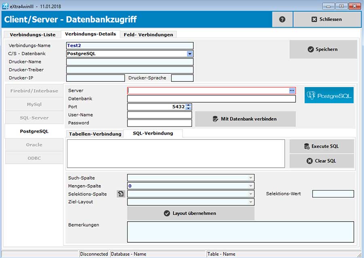Select the Tabellen-Verbindung tab
The width and height of the screenshot is (364, 258).
95,134
